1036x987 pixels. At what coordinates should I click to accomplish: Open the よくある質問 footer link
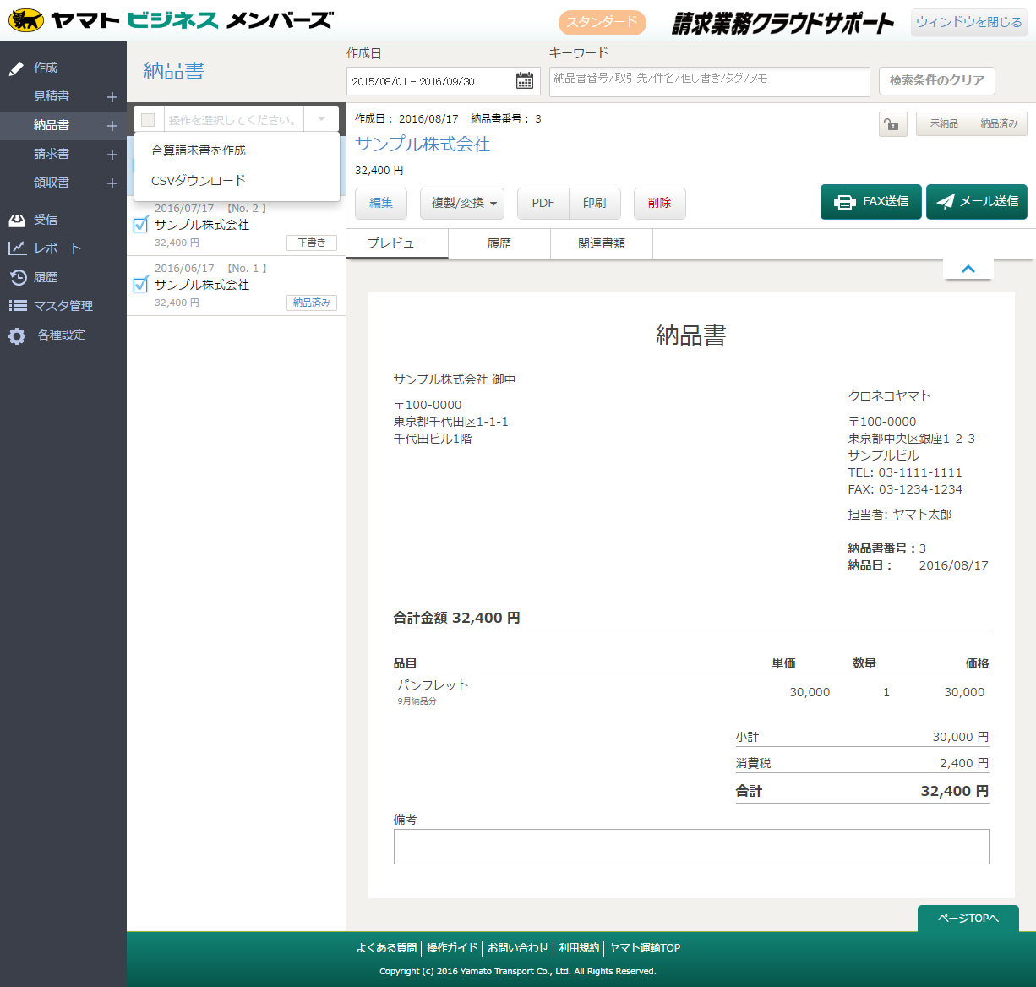[x=386, y=948]
